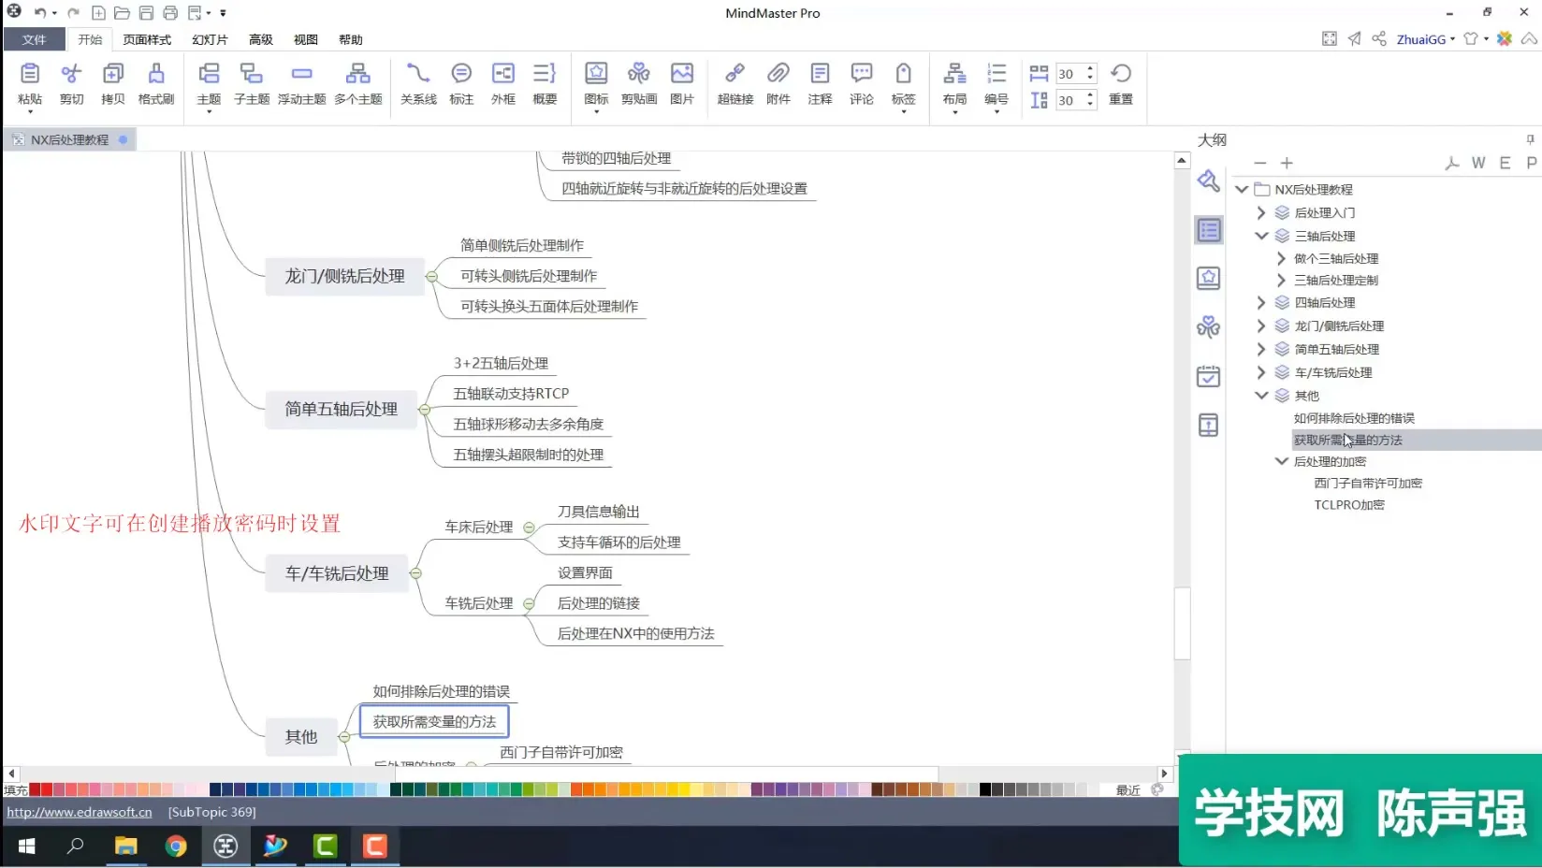Use the 格式刷 format painter
The height and width of the screenshot is (868, 1542).
point(156,83)
